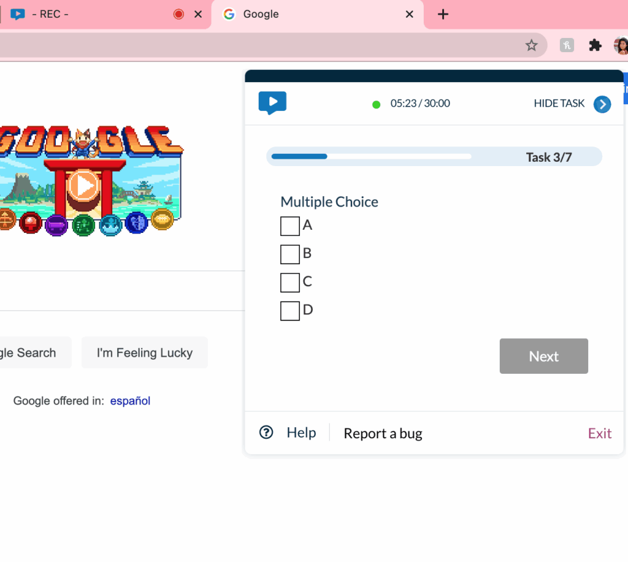
Task: Check answer option D
Action: (x=289, y=310)
